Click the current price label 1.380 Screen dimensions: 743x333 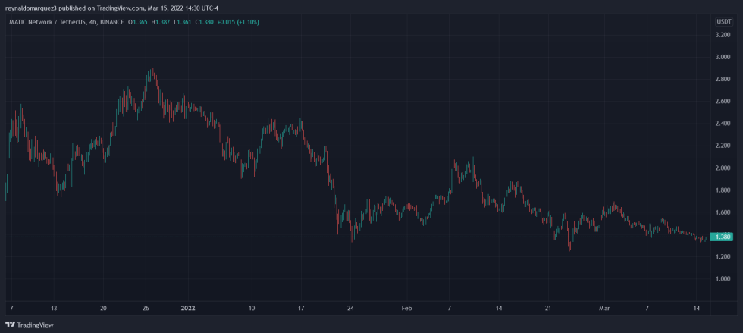click(x=723, y=237)
